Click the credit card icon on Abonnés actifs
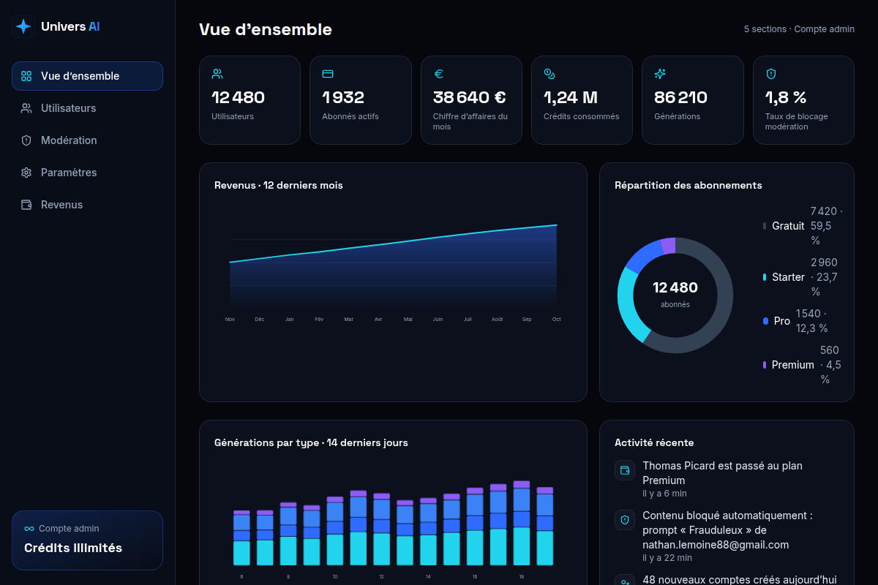This screenshot has width=878, height=585. tap(328, 74)
